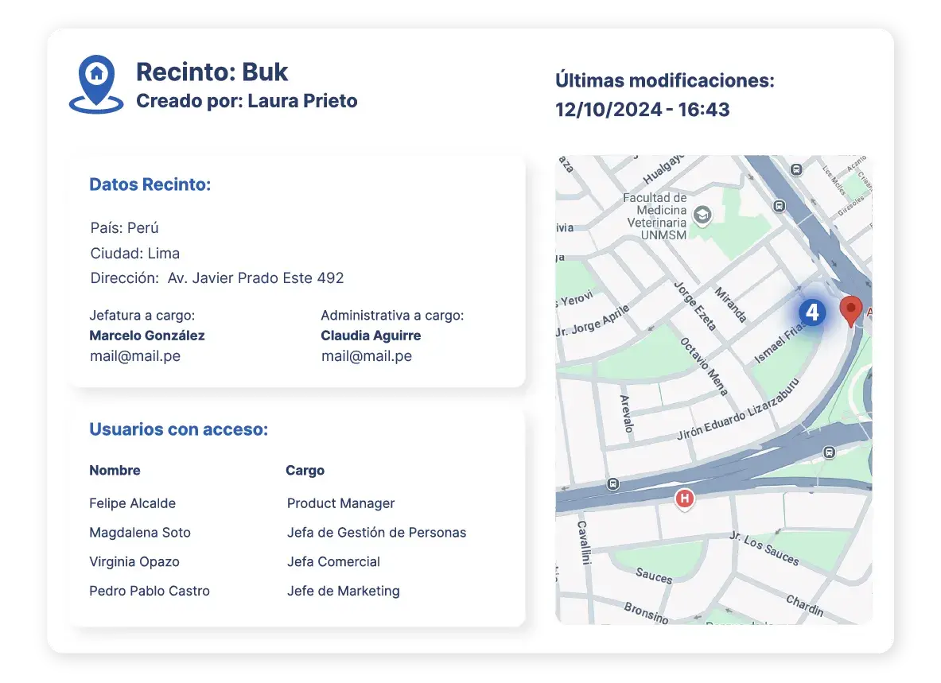Viewport: 941px width, 683px height.
Task: Select the "País: Perú" line
Action: coord(124,228)
